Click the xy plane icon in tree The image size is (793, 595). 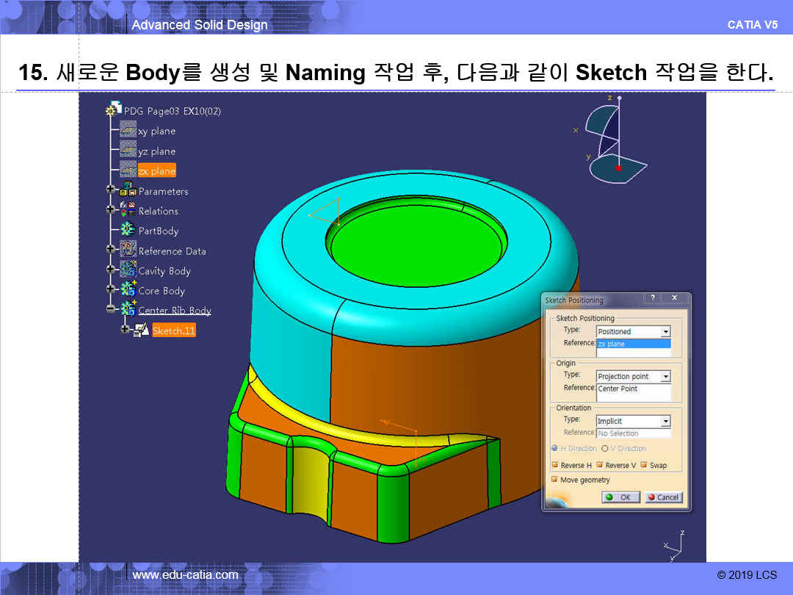point(128,131)
